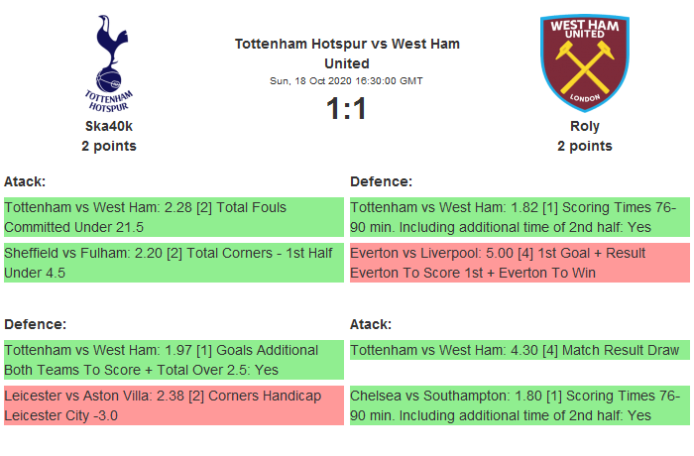Open the Tottenham Hotspur vs West Ham United title
694x456 pixels.
click(x=347, y=54)
